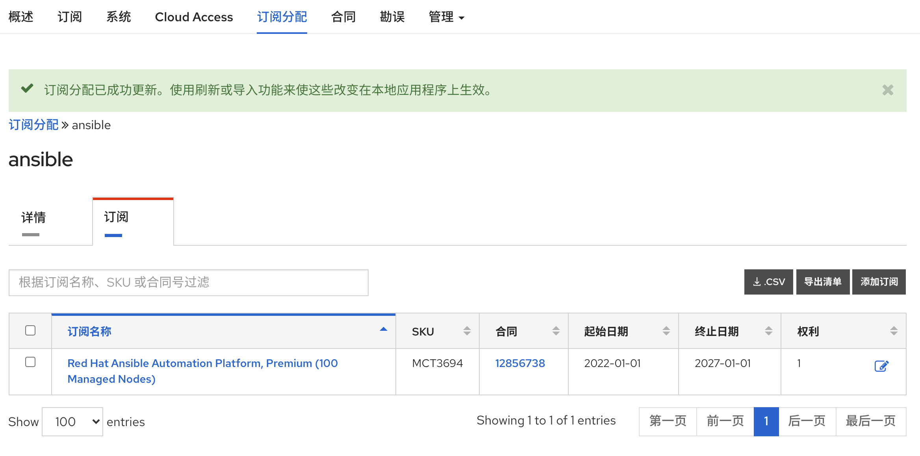Viewport: 920px width, 456px height.
Task: Click the 订阅分配 breadcrumb link
Action: pos(33,125)
